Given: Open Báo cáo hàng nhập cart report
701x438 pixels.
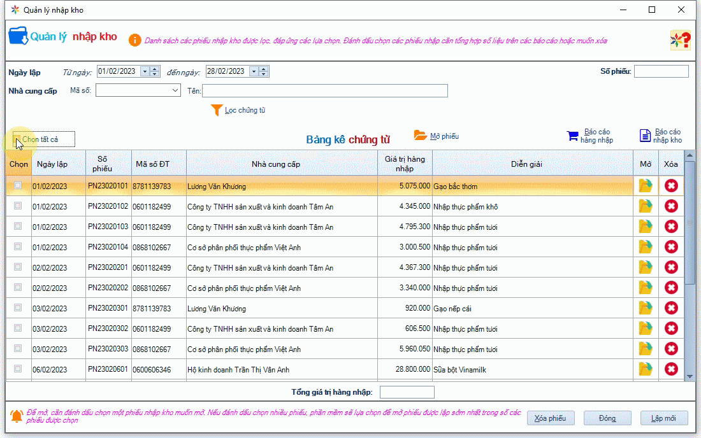Looking at the screenshot, I should [x=572, y=136].
